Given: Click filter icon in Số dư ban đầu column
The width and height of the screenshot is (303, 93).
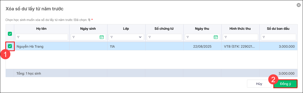Looking at the screenshot, I should tap(264, 37).
